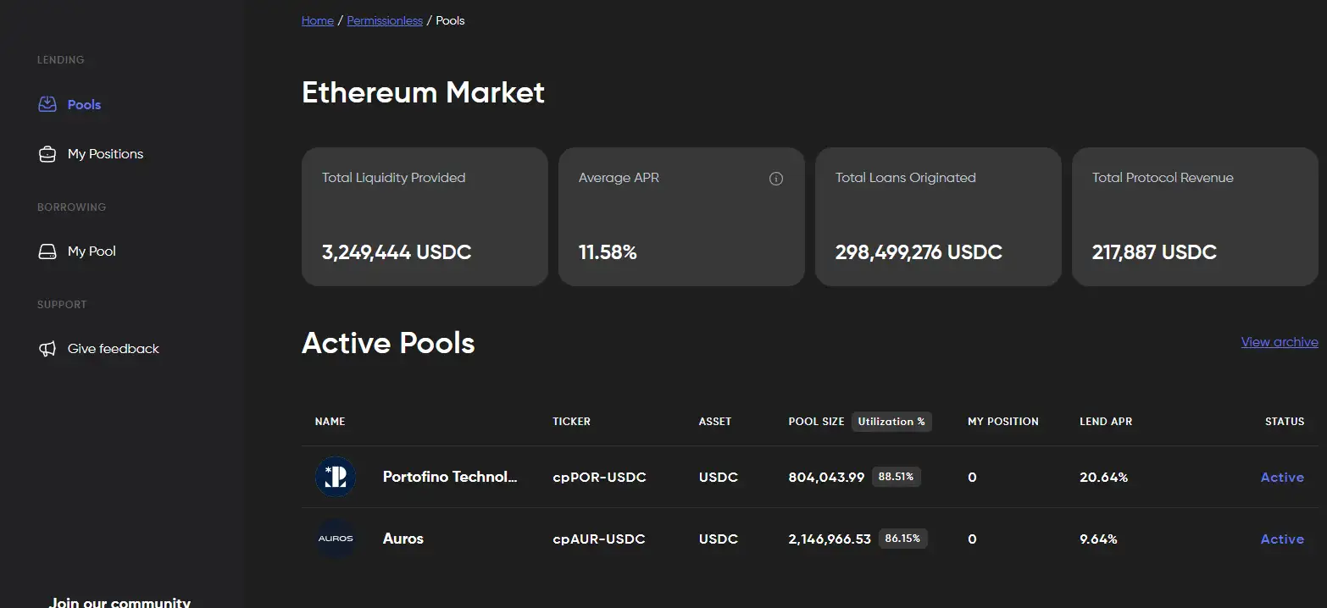Sort by the Pool Size column header
1327x608 pixels.
(816, 422)
